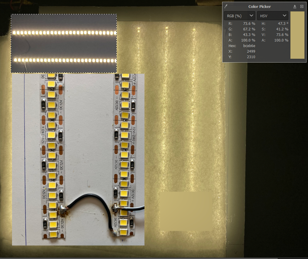Click the tan color patch on canvas
The height and width of the screenshot is (259, 308).
click(x=186, y=211)
